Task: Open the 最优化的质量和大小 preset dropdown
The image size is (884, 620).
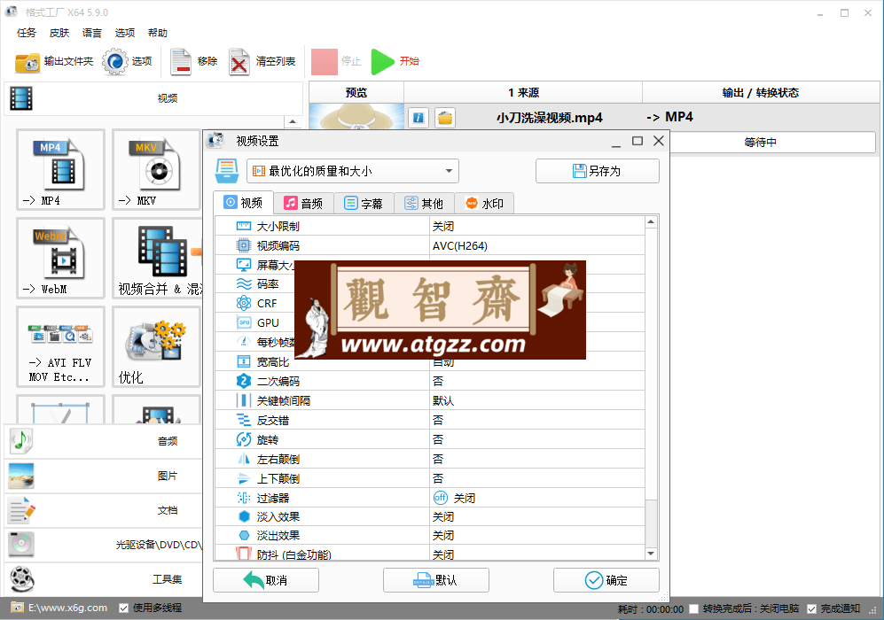Action: 352,171
